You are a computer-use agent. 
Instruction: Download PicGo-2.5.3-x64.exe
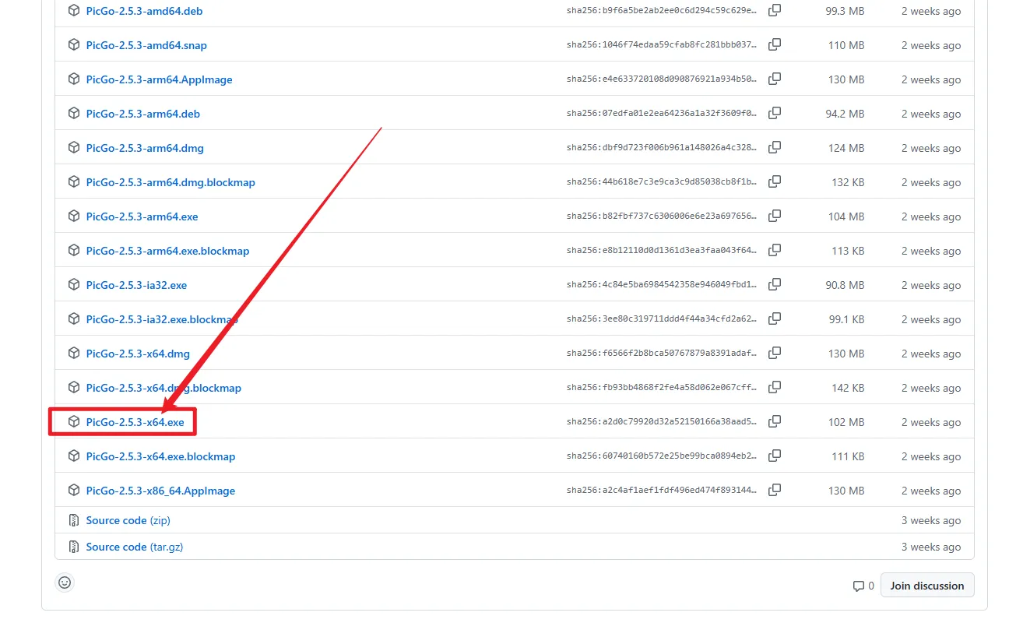click(135, 422)
